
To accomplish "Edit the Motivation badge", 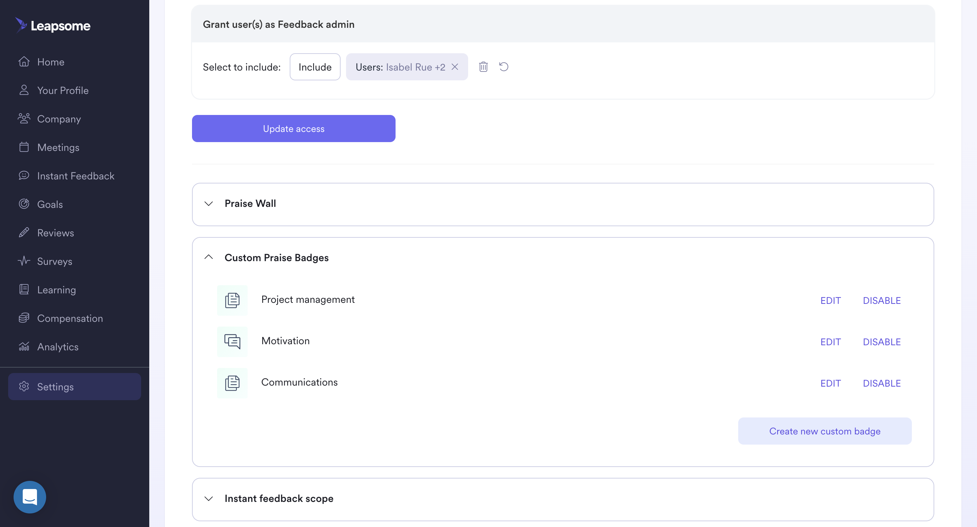I will point(830,341).
